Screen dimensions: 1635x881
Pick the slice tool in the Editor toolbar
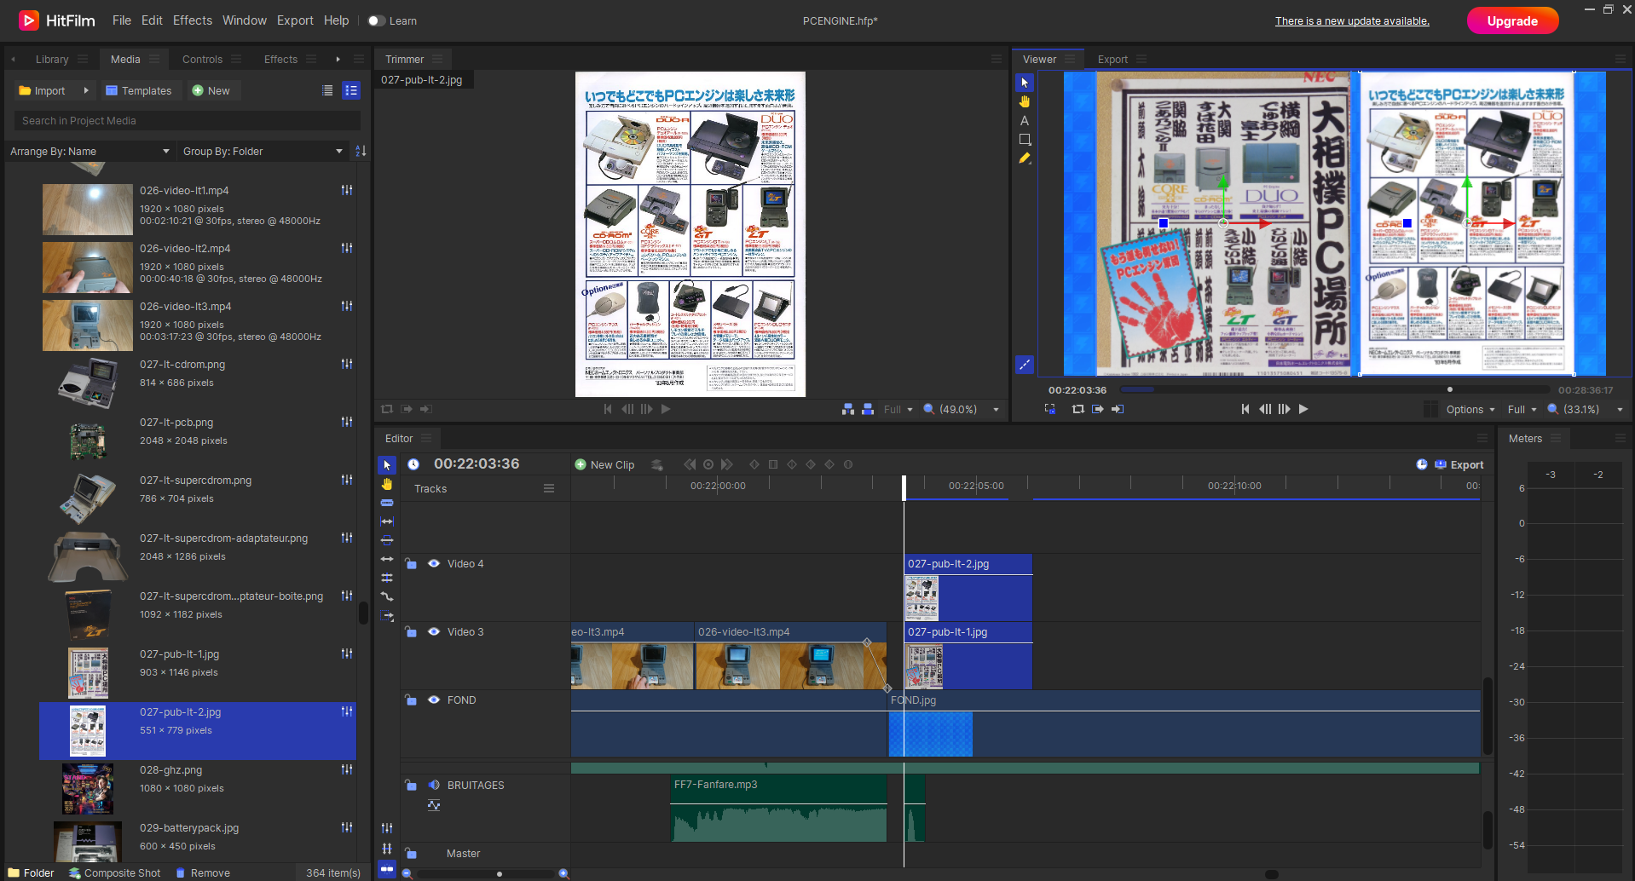[387, 503]
